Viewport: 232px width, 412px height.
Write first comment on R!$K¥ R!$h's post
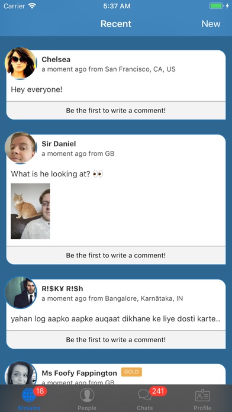116,339
